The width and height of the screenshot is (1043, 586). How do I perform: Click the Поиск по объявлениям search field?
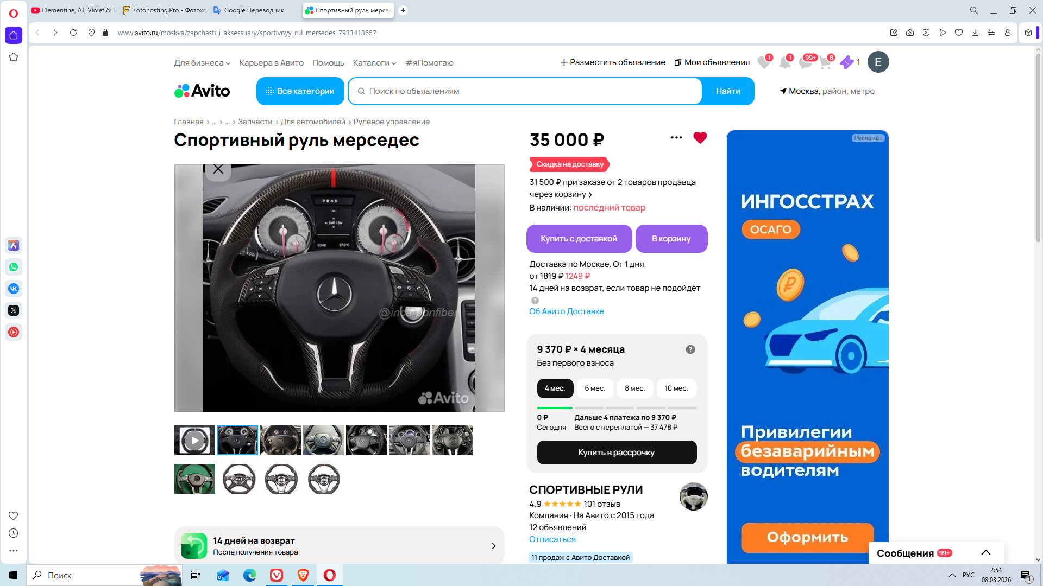[524, 91]
